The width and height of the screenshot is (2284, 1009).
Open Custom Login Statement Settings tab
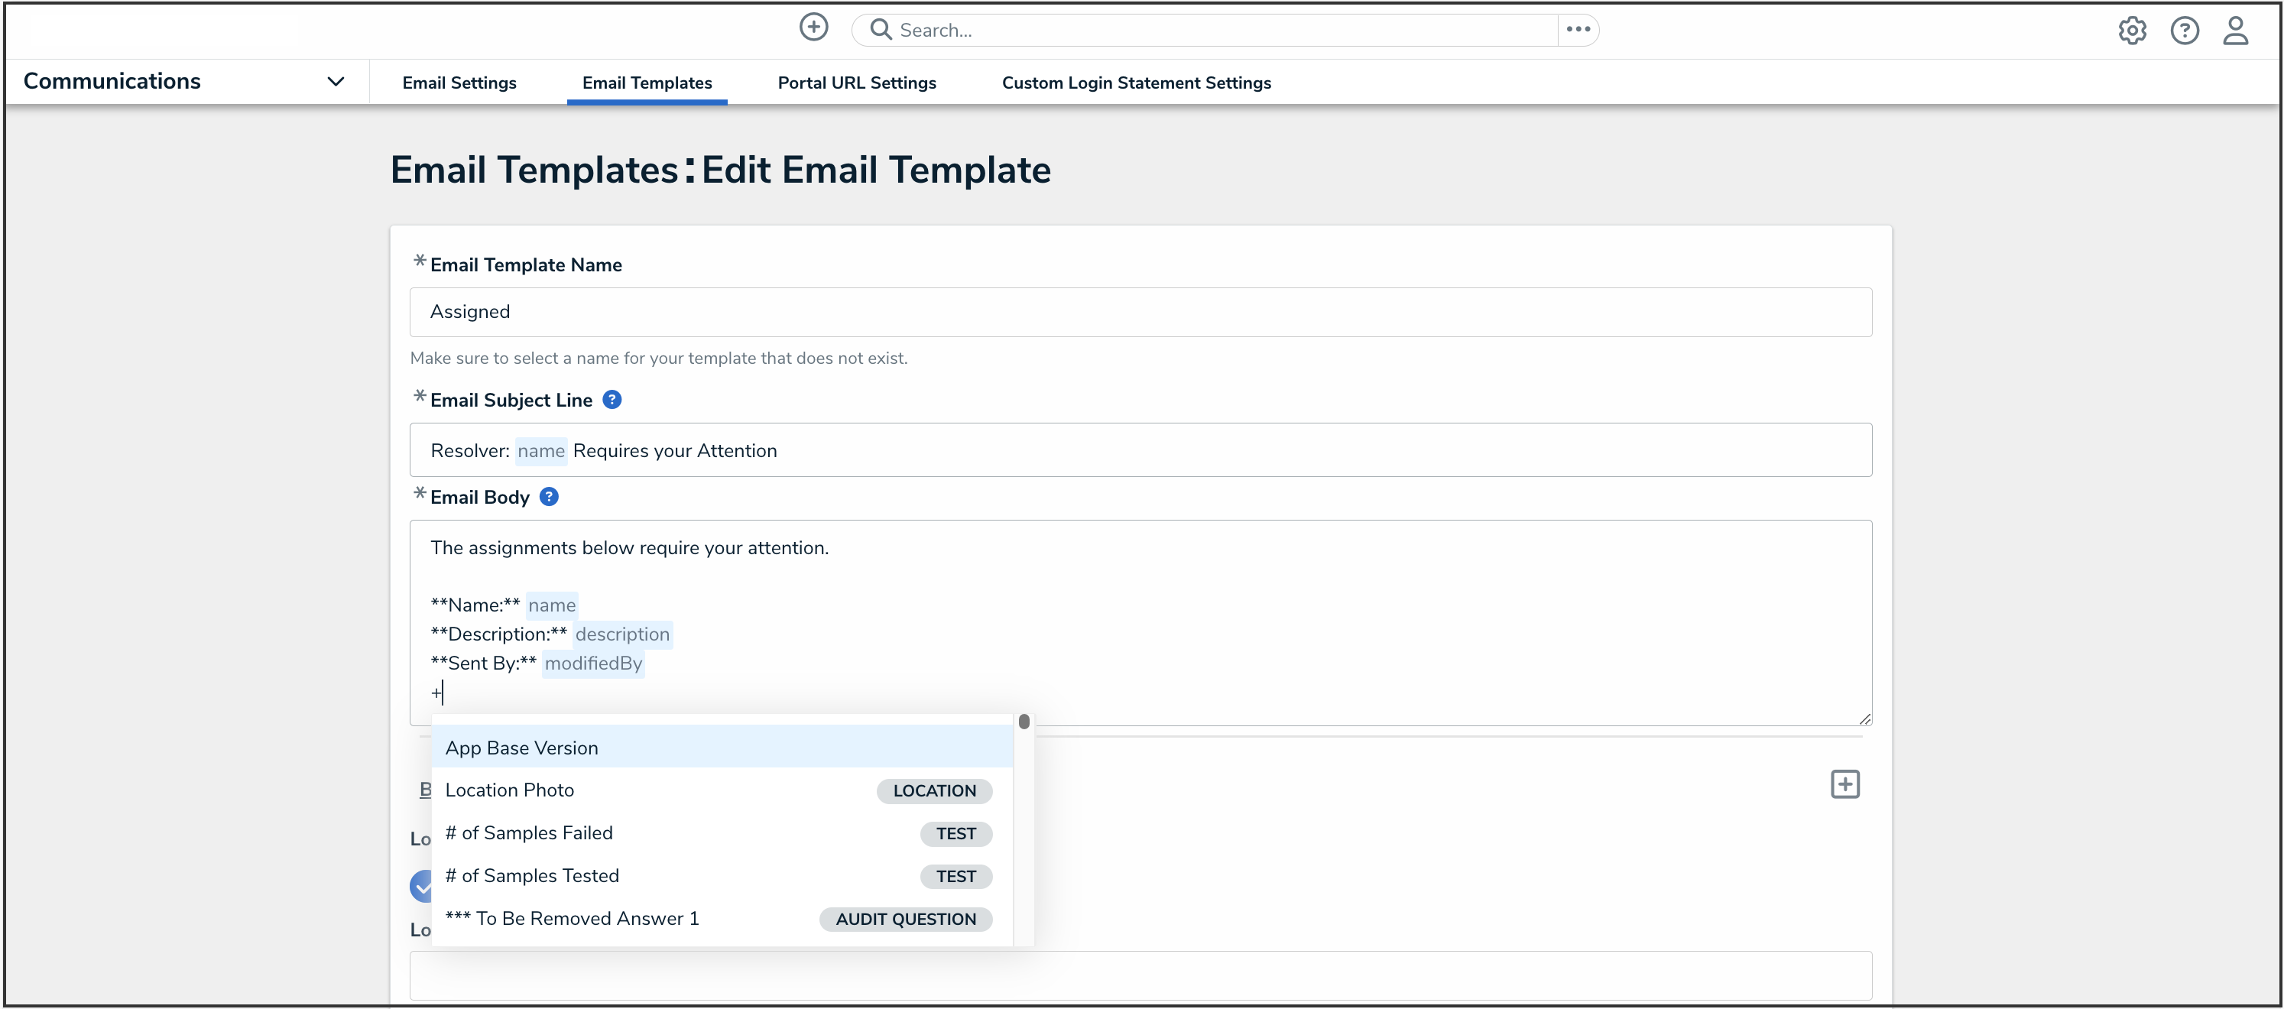tap(1136, 83)
